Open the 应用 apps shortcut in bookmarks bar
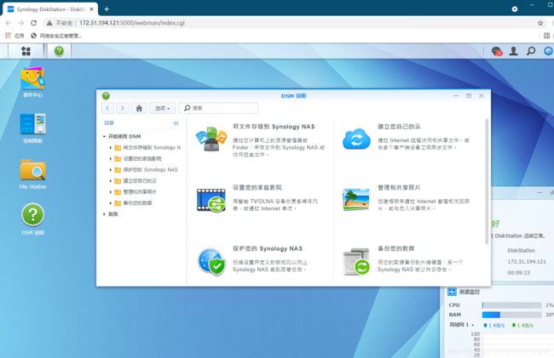 pos(14,36)
